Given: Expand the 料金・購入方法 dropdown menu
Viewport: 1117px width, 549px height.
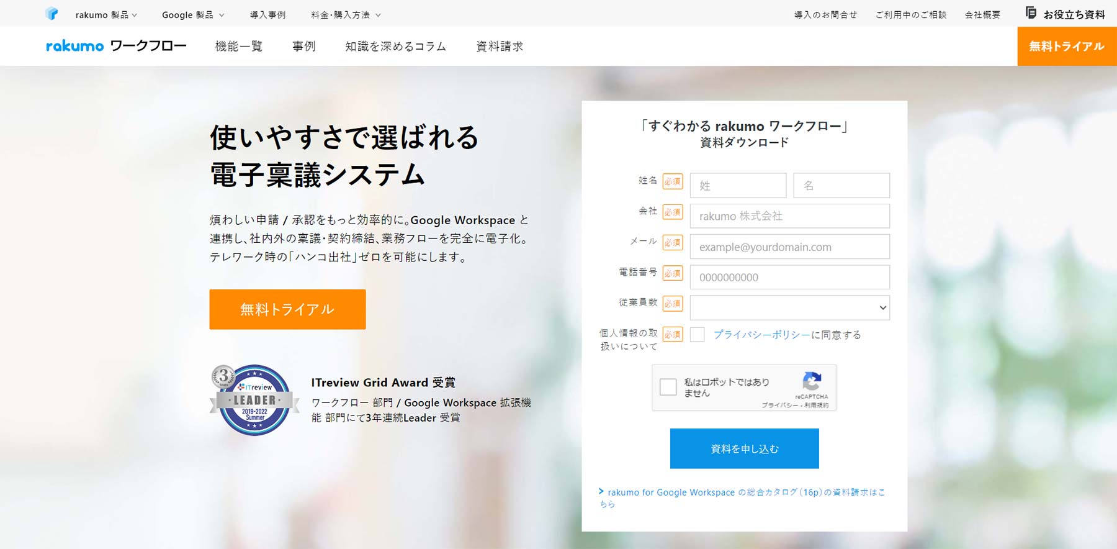Looking at the screenshot, I should coord(346,15).
